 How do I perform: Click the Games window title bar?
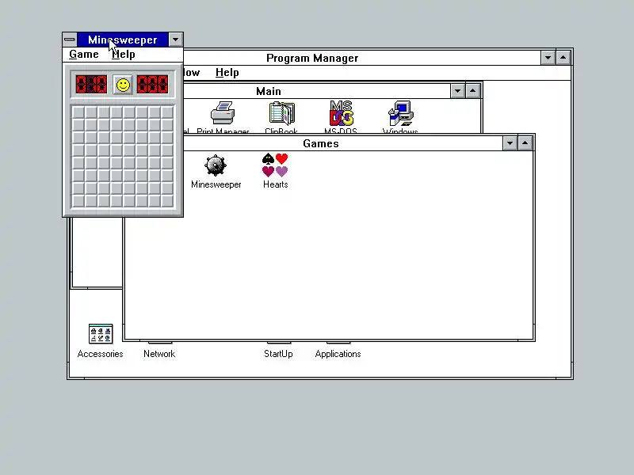(343, 143)
